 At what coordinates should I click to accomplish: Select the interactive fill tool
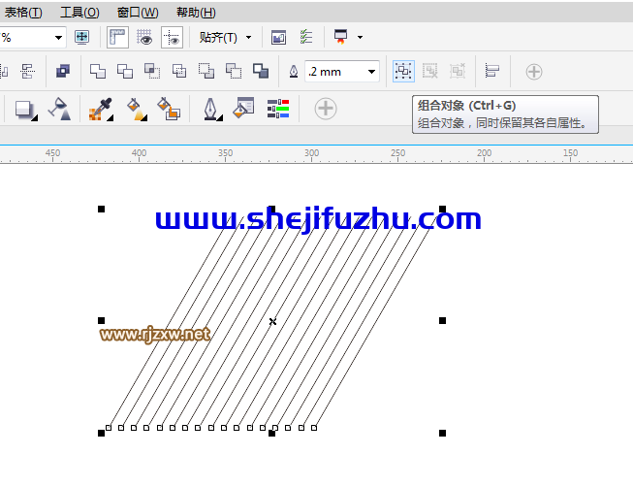pyautogui.click(x=137, y=109)
